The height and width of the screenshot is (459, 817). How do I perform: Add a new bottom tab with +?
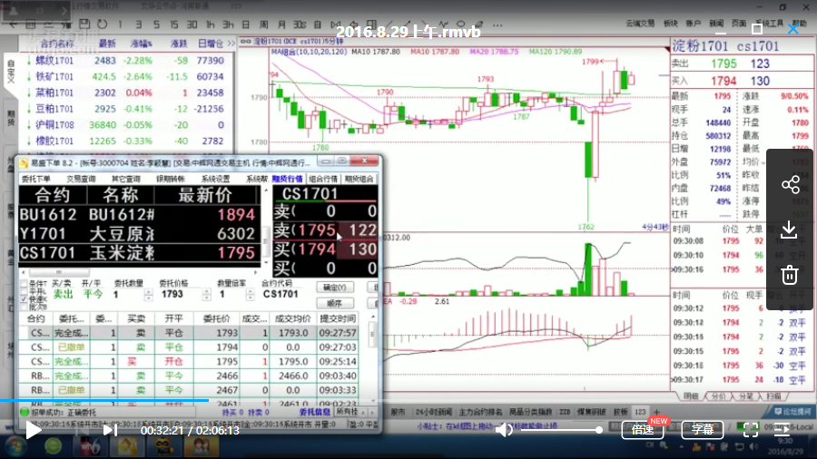656,412
